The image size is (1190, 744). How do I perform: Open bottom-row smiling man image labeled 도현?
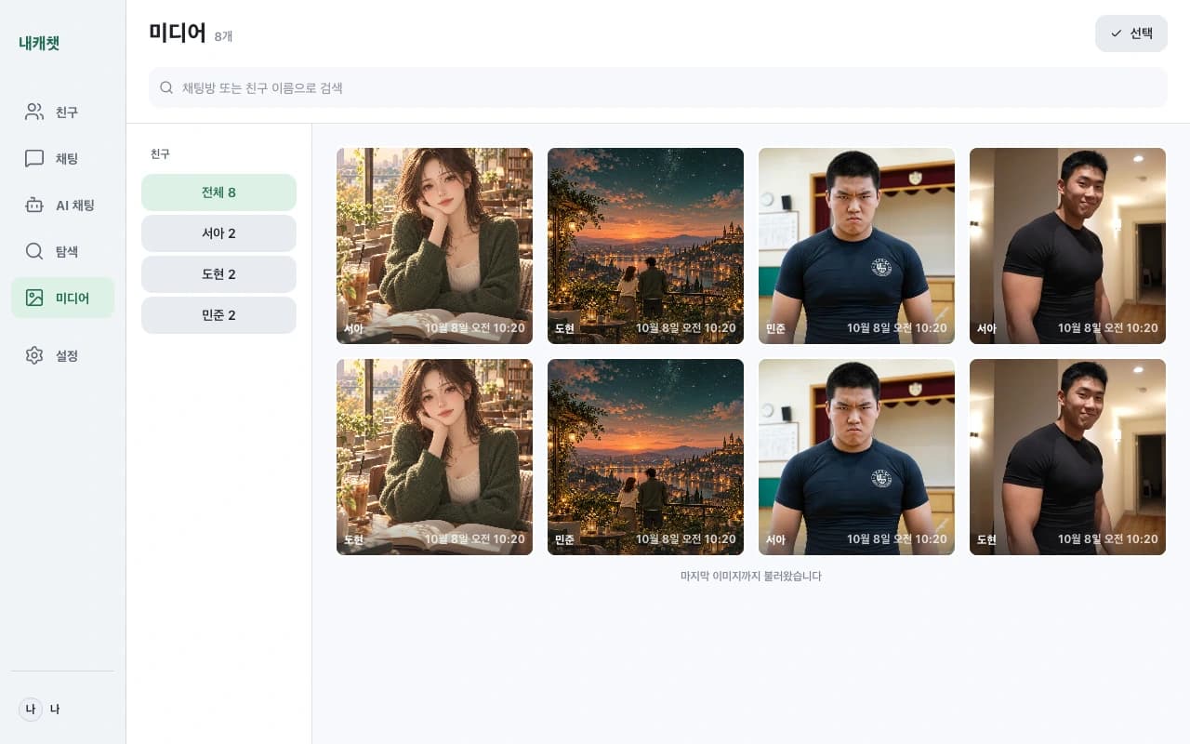click(1067, 457)
